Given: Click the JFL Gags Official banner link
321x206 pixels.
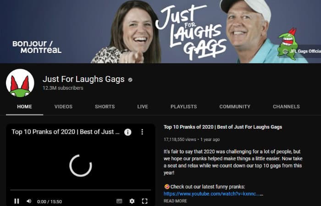Looking at the screenshot, I should point(302,51).
